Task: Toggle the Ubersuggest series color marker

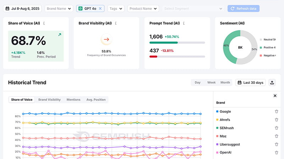Action: coord(217,145)
